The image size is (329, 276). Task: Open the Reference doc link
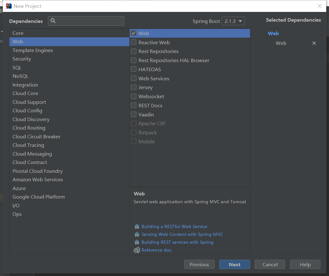click(157, 250)
